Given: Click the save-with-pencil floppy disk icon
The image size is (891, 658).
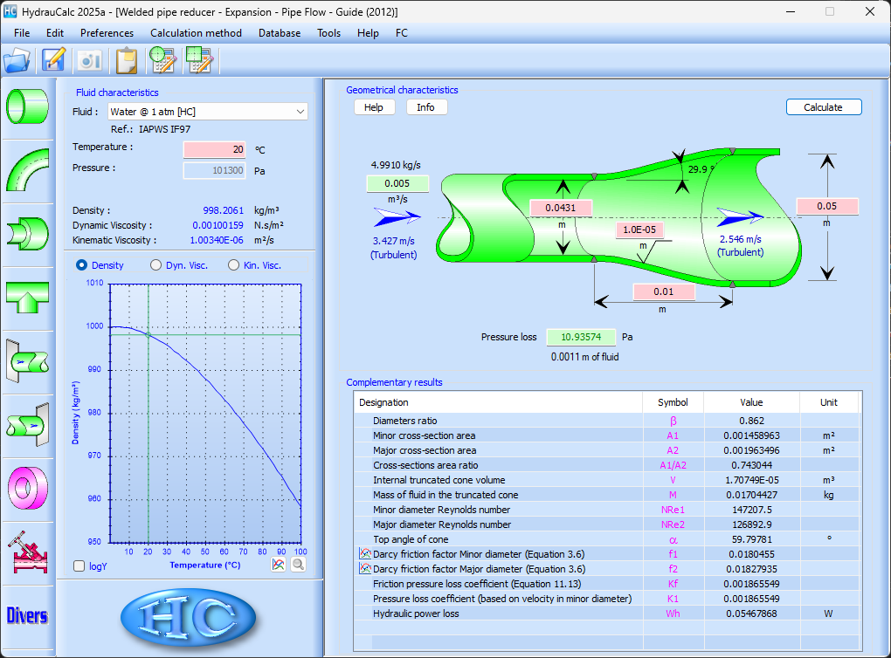Looking at the screenshot, I should [54, 59].
